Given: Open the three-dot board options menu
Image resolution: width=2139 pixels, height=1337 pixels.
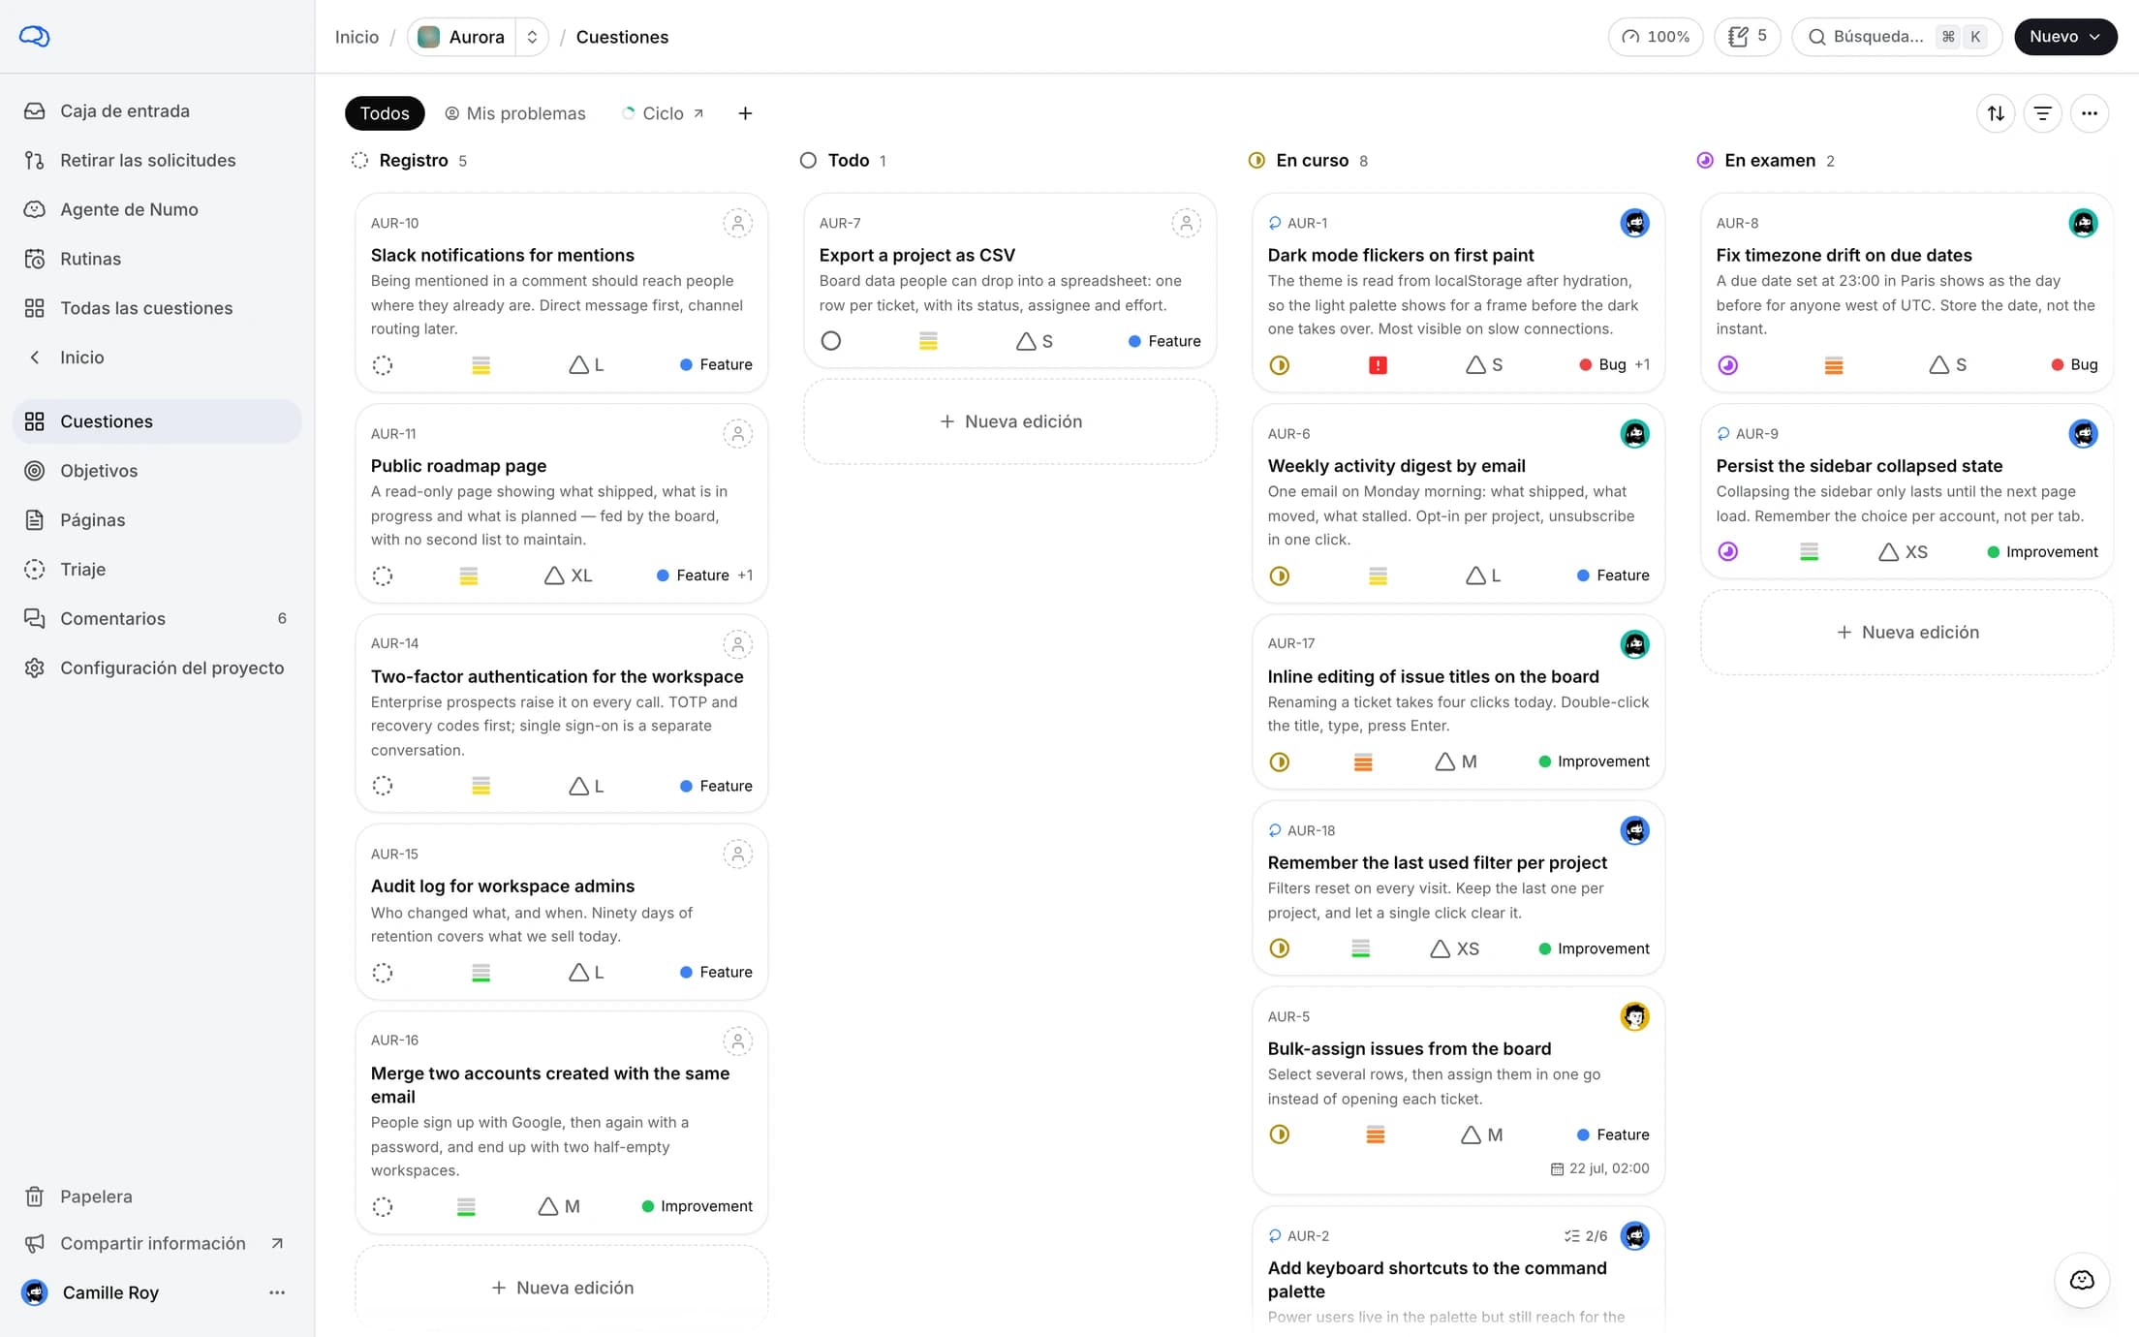Looking at the screenshot, I should (x=2090, y=113).
